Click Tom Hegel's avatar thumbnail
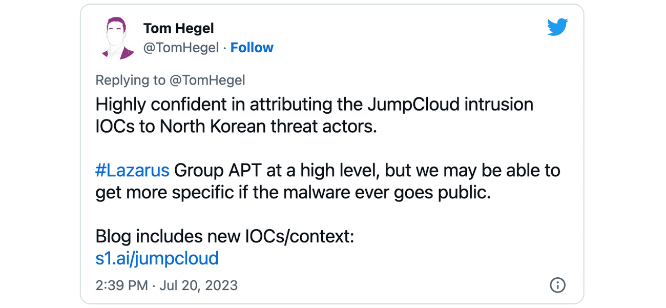Image resolution: width=666 pixels, height=308 pixels. [x=117, y=37]
